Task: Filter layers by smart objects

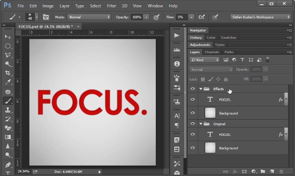Action: click(259, 60)
